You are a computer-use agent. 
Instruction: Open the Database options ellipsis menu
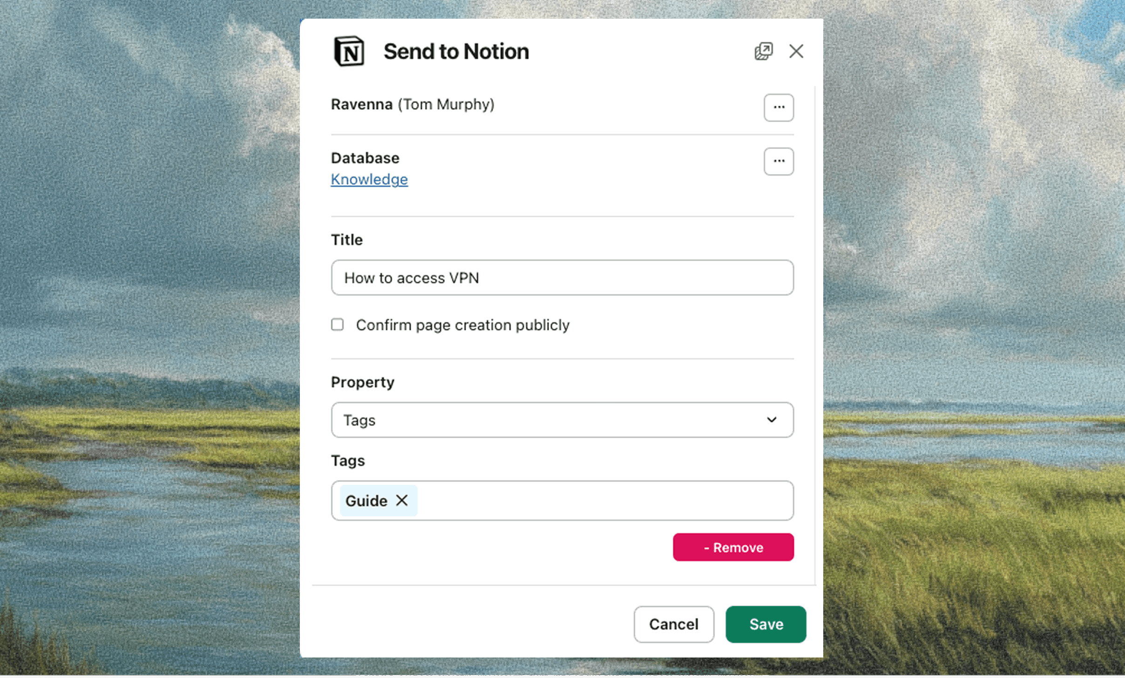779,161
